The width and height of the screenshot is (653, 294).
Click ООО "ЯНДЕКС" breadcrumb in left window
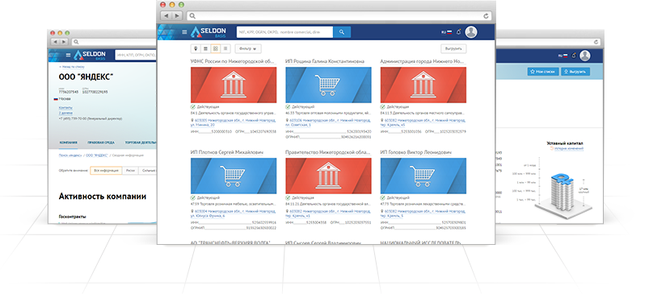pyautogui.click(x=97, y=155)
